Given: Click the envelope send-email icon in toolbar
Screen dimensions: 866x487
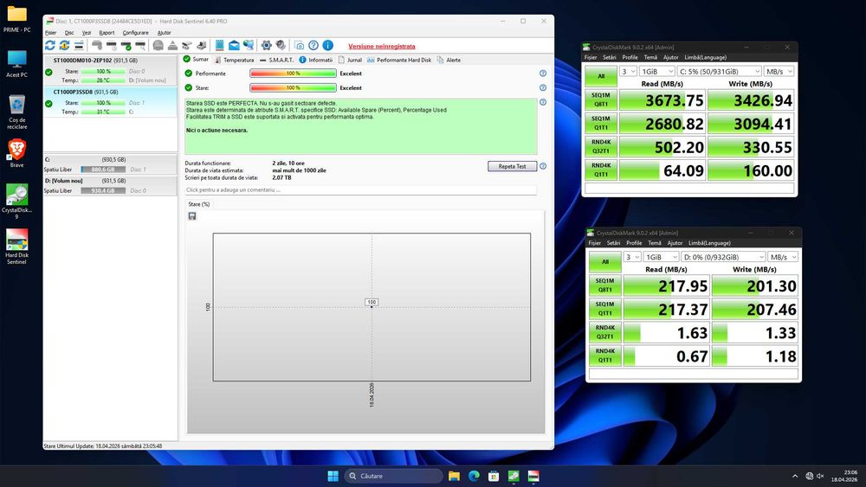Looking at the screenshot, I should pyautogui.click(x=234, y=45).
